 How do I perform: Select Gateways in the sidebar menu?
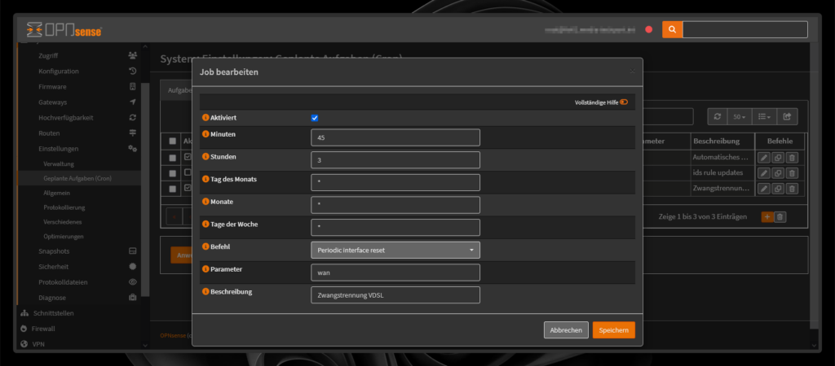click(x=52, y=102)
